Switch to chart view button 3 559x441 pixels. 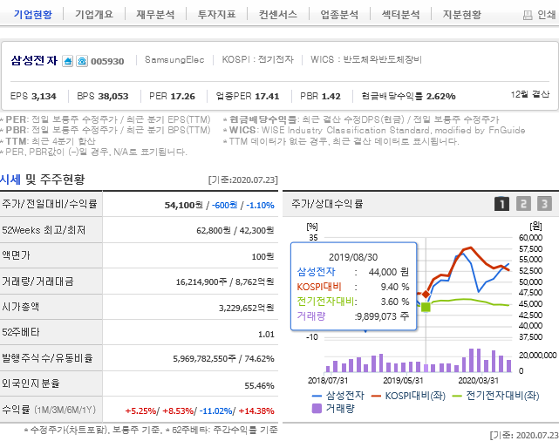[544, 204]
